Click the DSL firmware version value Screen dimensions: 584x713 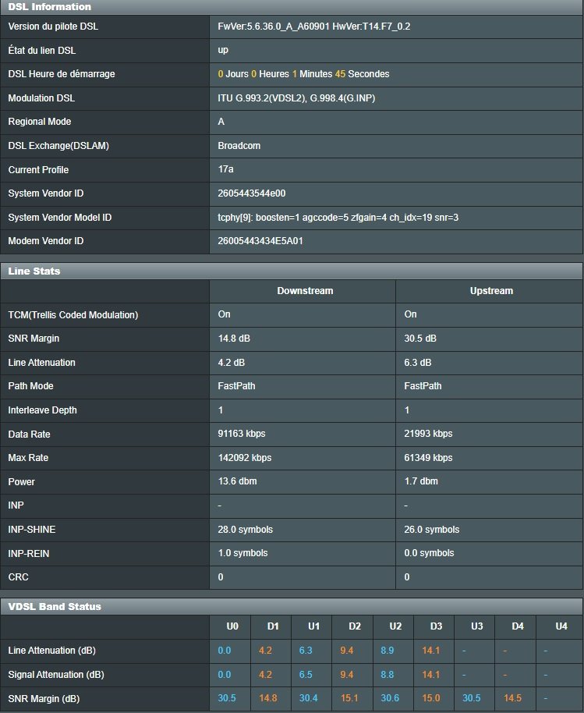pos(313,27)
